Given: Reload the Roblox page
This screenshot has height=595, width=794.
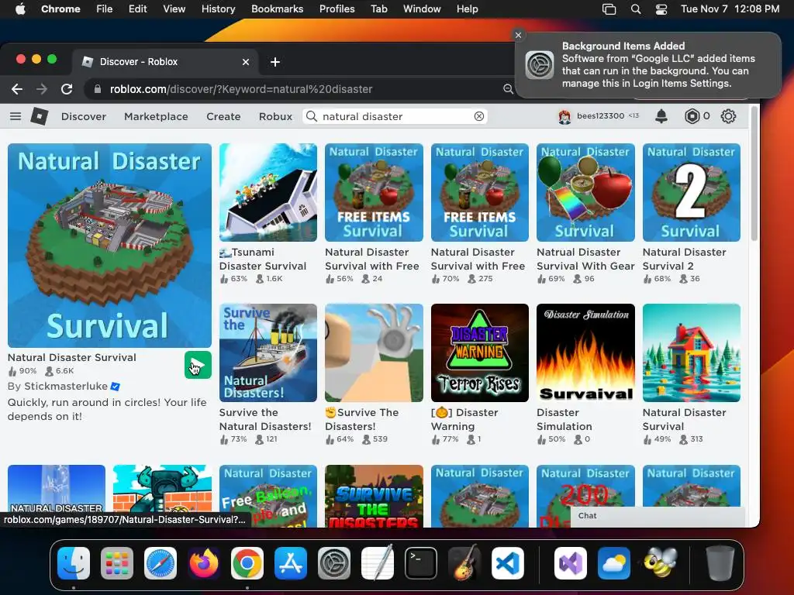Looking at the screenshot, I should tap(67, 89).
